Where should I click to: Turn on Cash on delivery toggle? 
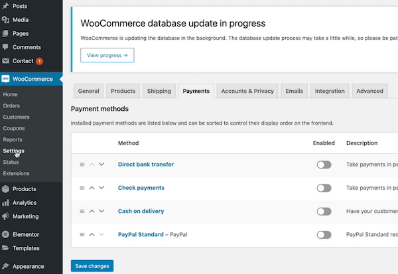pos(324,212)
